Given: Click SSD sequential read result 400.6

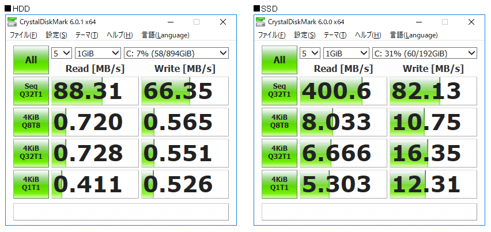Looking at the screenshot, I should pyautogui.click(x=343, y=91).
